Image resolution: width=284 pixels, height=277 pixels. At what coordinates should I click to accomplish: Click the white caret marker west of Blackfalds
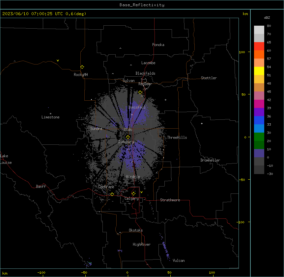[113, 74]
